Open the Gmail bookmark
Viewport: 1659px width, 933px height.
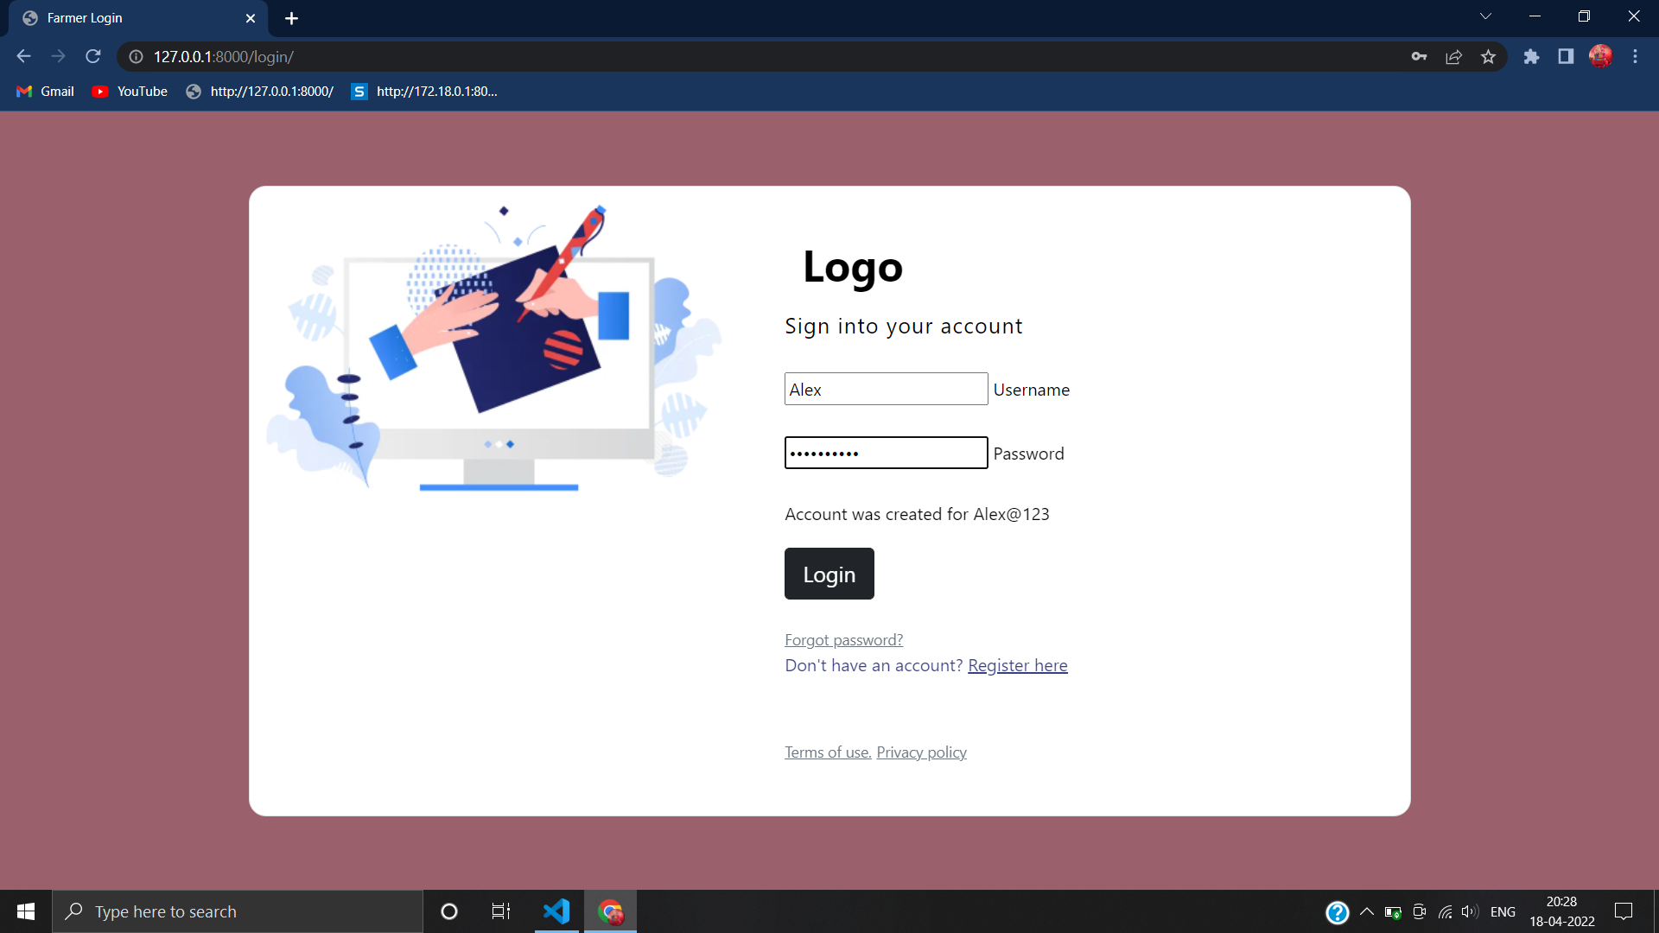[44, 91]
